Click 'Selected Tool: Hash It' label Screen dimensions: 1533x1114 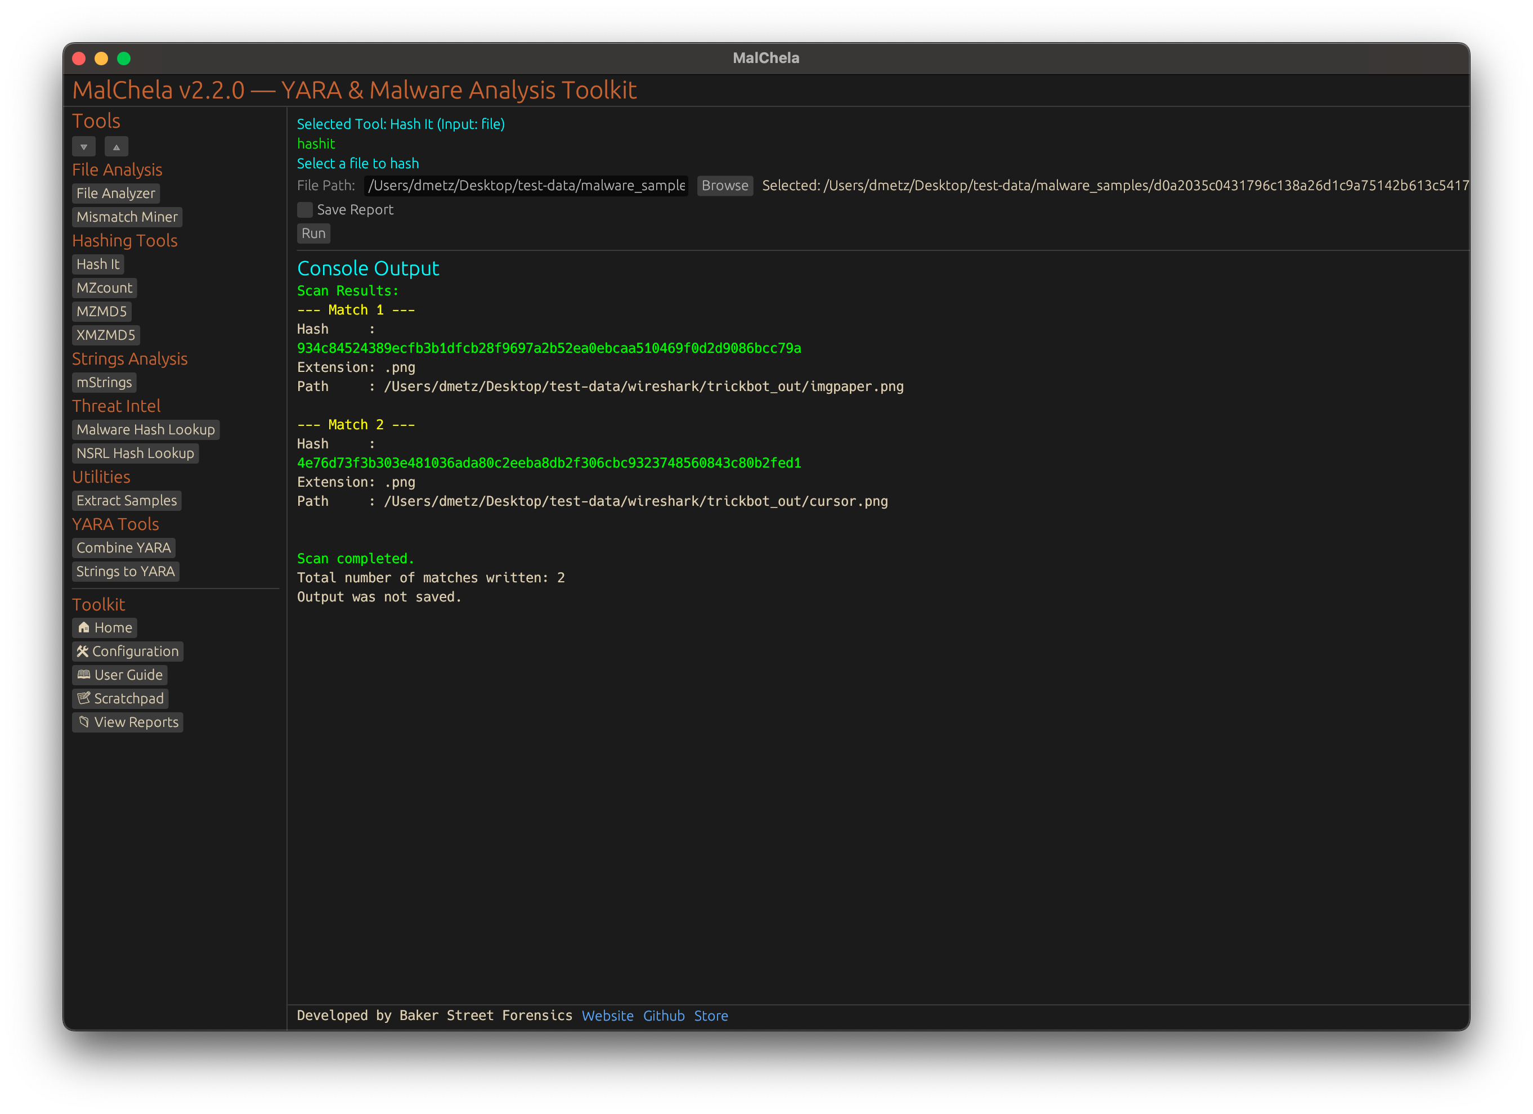pos(401,124)
